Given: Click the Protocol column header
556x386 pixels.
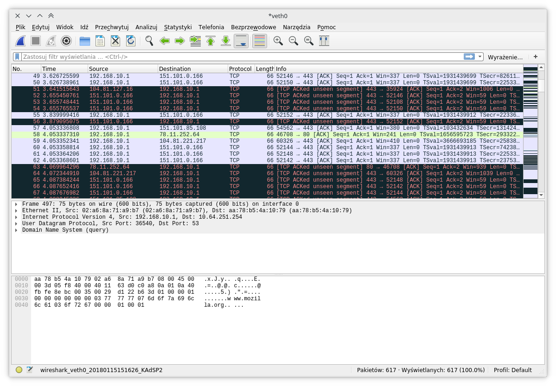Looking at the screenshot, I should [240, 69].
